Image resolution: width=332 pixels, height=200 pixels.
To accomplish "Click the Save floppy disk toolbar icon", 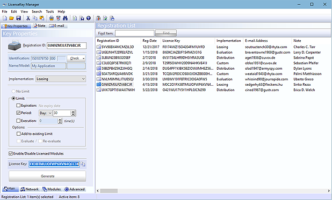I will [x=19, y=18].
